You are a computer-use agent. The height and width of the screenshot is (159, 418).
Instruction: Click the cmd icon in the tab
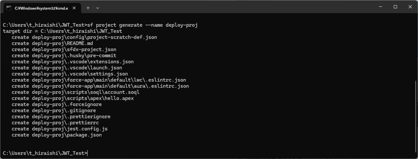click(x=9, y=8)
